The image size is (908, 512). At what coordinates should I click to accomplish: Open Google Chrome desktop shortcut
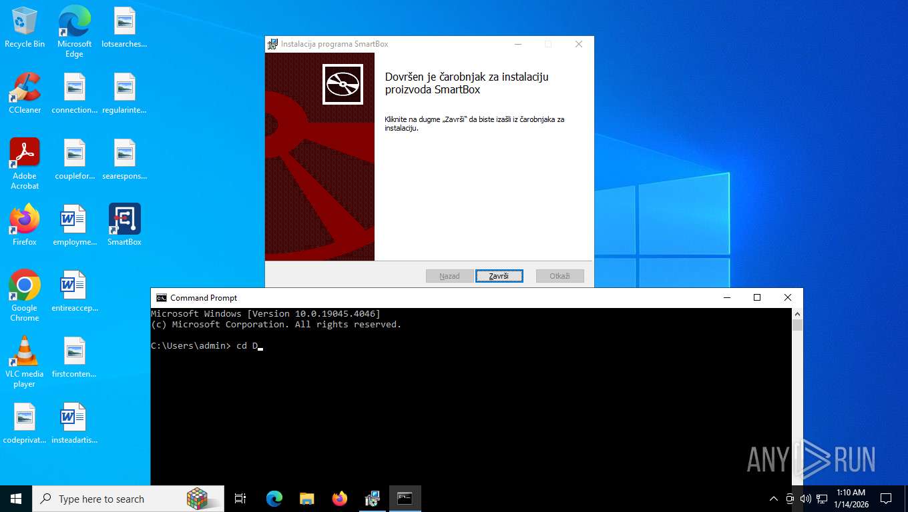[x=25, y=295]
